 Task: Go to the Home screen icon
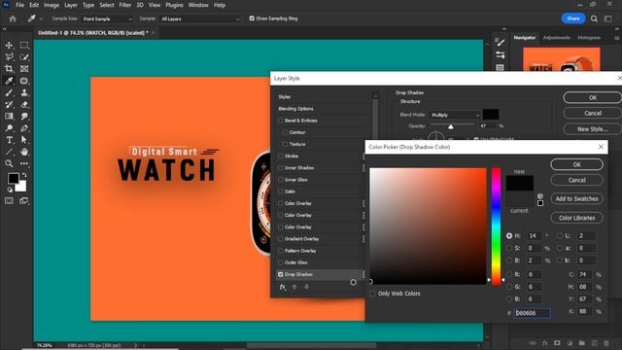tap(13, 18)
